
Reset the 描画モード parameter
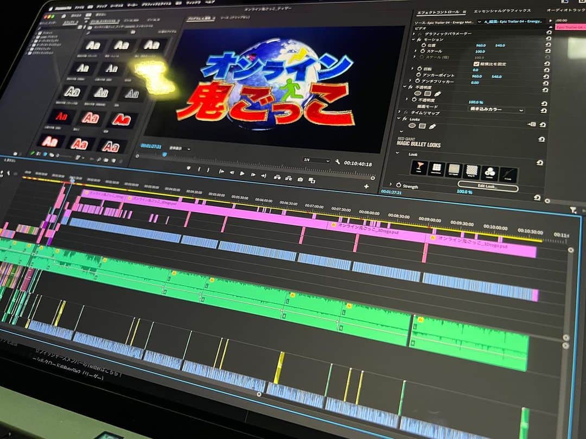[x=544, y=111]
